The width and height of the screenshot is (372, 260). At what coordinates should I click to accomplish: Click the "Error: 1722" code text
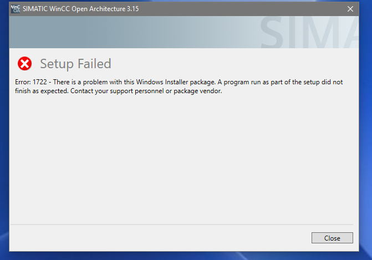[x=30, y=82]
